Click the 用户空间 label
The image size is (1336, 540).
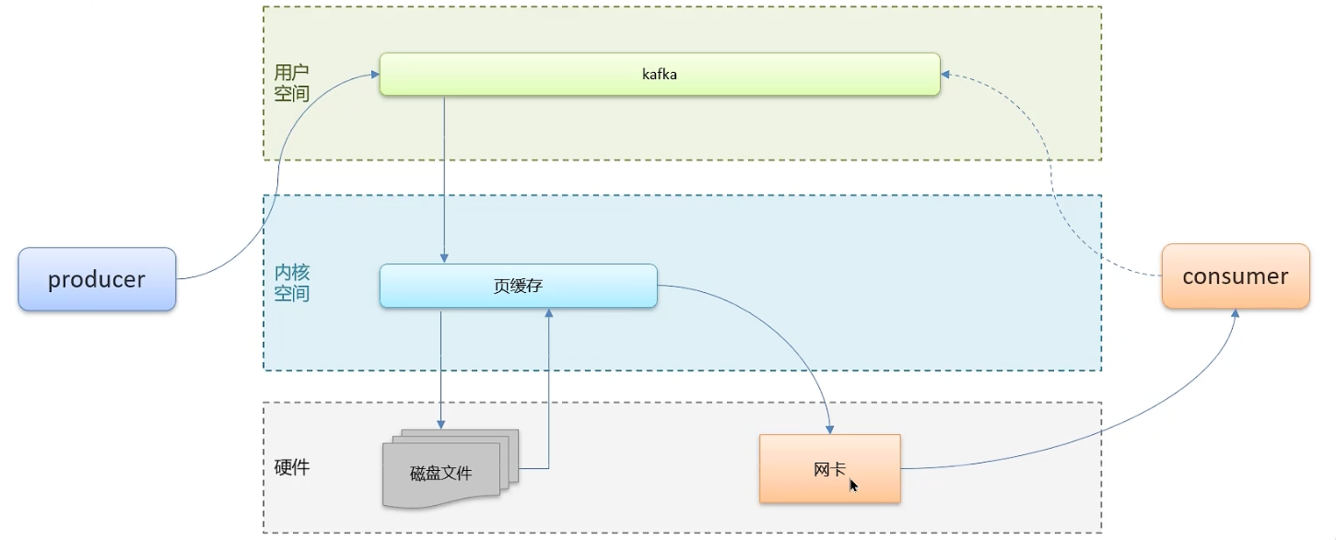pos(291,82)
